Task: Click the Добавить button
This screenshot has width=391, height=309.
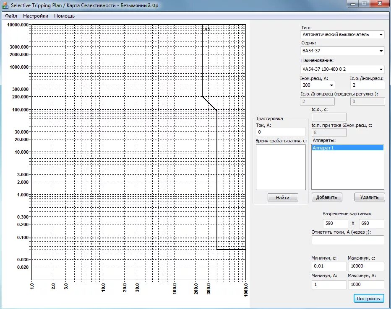Action: click(x=327, y=197)
